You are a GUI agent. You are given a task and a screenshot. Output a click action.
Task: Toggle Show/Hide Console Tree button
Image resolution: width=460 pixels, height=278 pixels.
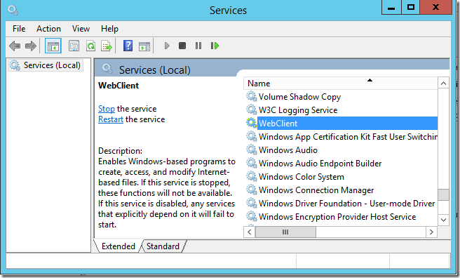[53, 46]
